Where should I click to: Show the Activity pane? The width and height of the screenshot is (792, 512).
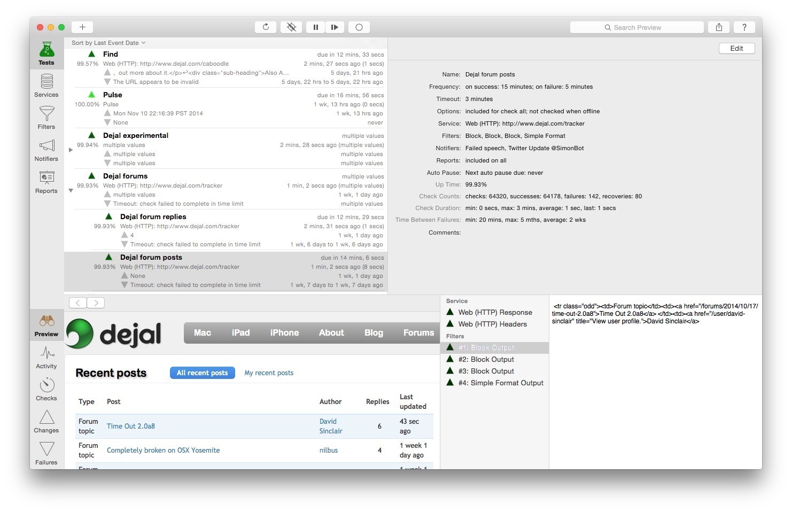point(46,358)
